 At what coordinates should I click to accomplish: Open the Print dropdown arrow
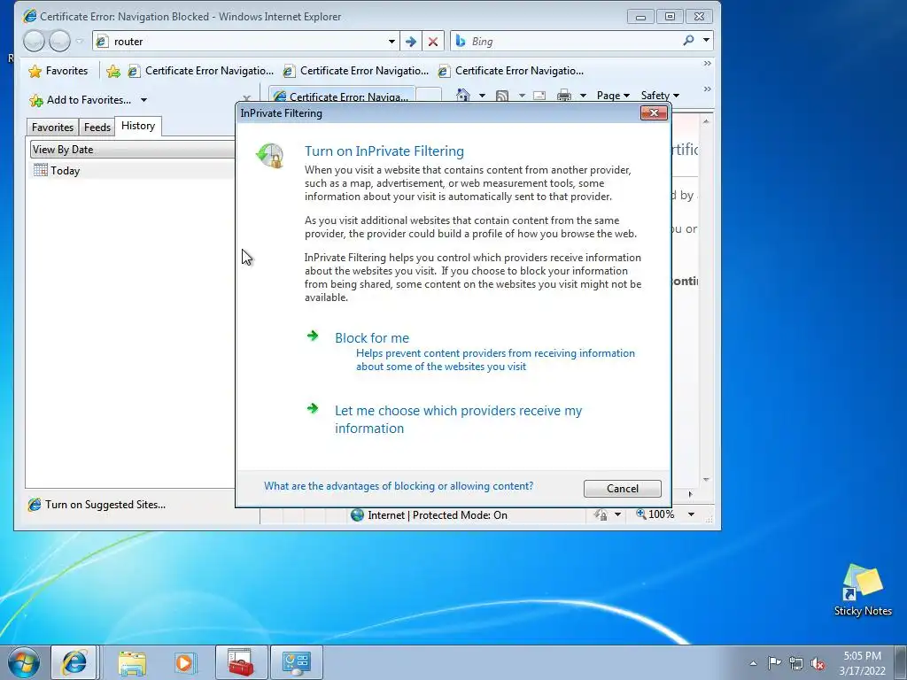[x=583, y=96]
